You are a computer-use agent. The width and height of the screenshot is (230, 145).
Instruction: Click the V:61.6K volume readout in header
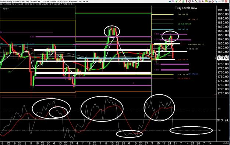(x=82, y=1)
